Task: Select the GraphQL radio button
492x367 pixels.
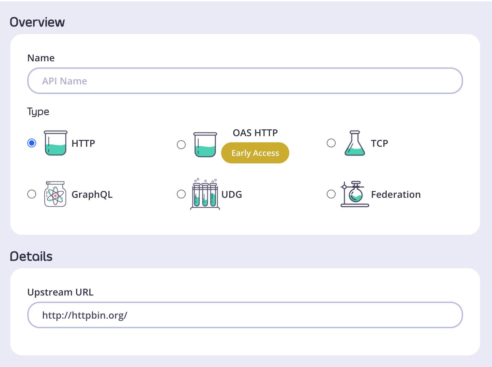Action: [31, 194]
